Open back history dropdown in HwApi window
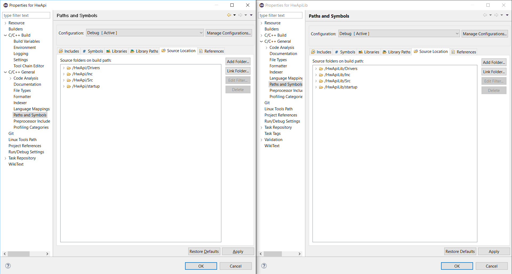Viewport: 512px width, 274px height. click(x=234, y=15)
